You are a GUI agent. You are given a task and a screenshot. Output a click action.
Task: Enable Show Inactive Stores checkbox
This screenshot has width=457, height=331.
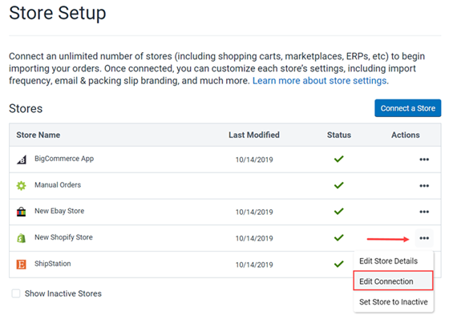click(x=16, y=293)
